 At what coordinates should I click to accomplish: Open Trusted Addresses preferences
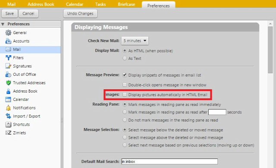(29, 83)
